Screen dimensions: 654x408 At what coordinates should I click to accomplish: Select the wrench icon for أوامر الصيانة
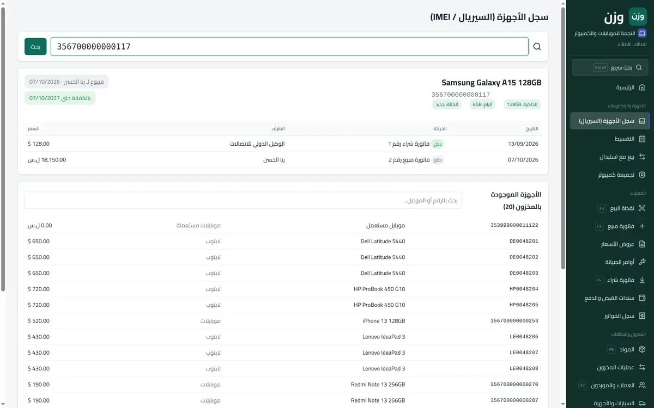642,262
